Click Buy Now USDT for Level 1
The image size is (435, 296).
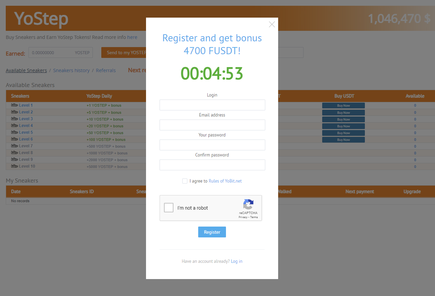click(x=344, y=106)
